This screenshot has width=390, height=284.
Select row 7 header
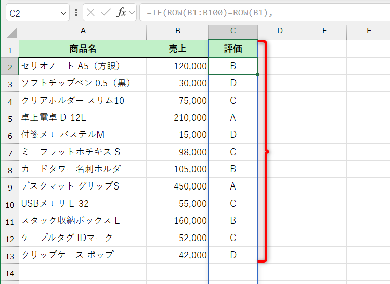click(10, 152)
